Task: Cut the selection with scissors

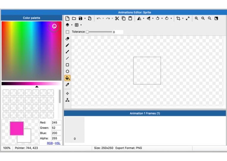Action: pos(117,18)
